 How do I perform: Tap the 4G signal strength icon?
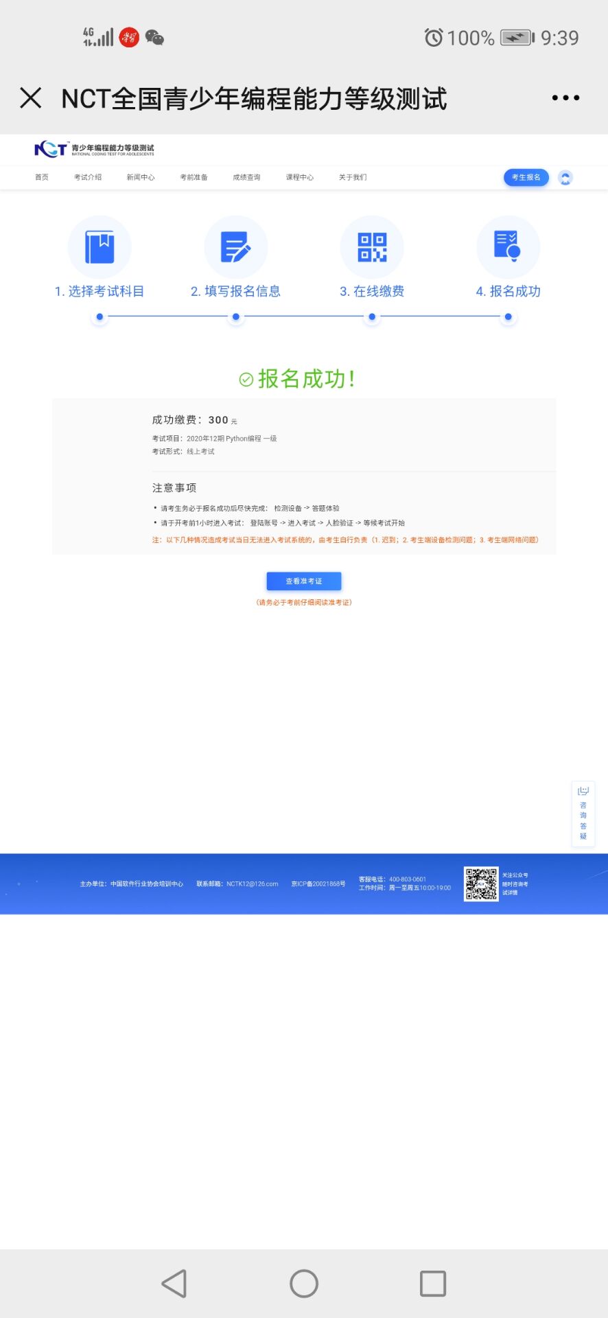tap(98, 37)
